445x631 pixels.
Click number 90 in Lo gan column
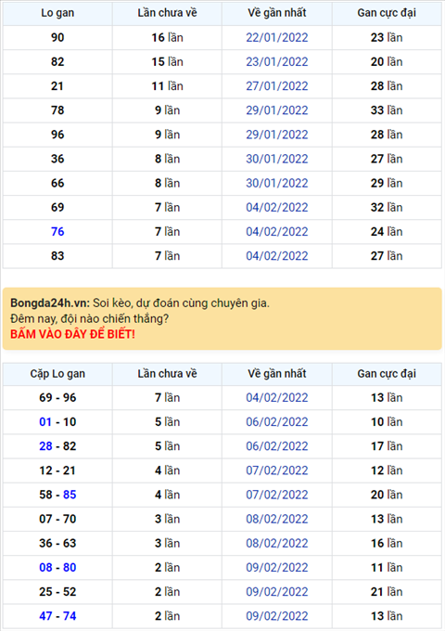57,37
